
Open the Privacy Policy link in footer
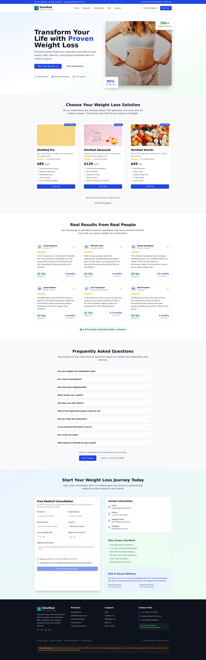42,641
